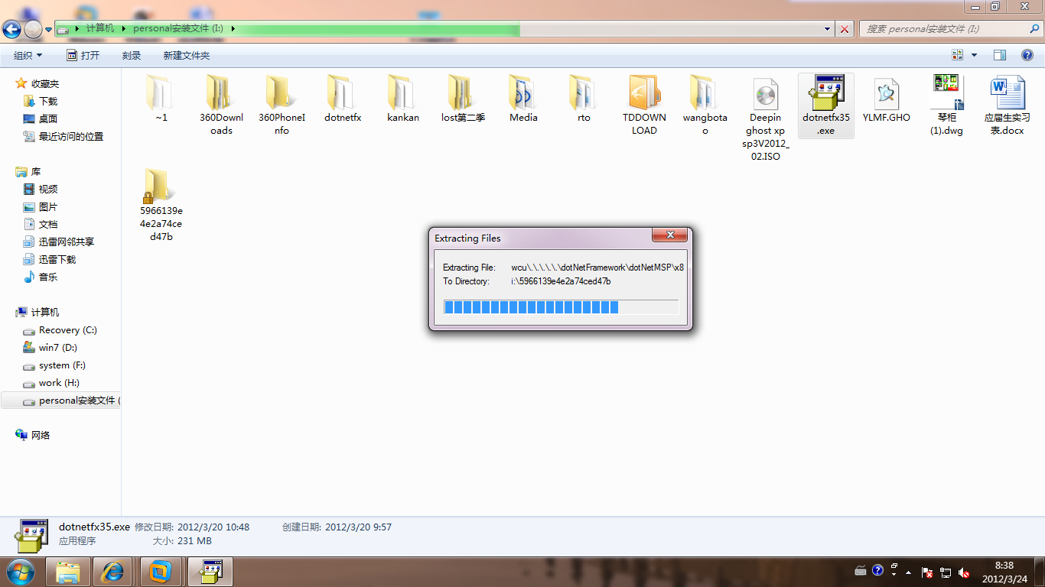Stop loading with the red X button
1045x587 pixels.
pyautogui.click(x=845, y=29)
